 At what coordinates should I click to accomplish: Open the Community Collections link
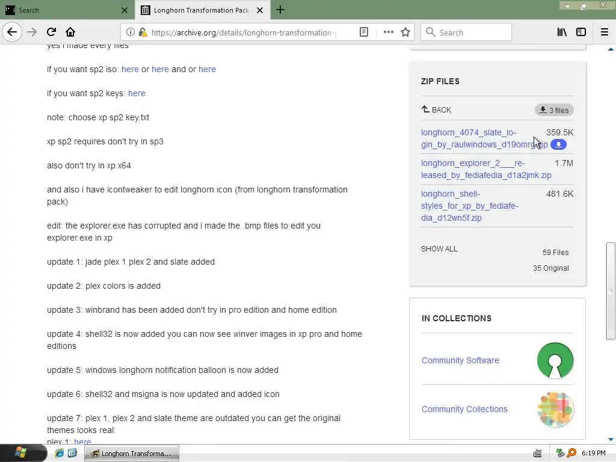[464, 409]
